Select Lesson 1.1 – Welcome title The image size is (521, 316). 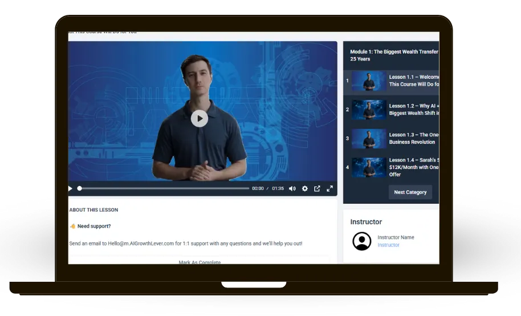tap(414, 80)
